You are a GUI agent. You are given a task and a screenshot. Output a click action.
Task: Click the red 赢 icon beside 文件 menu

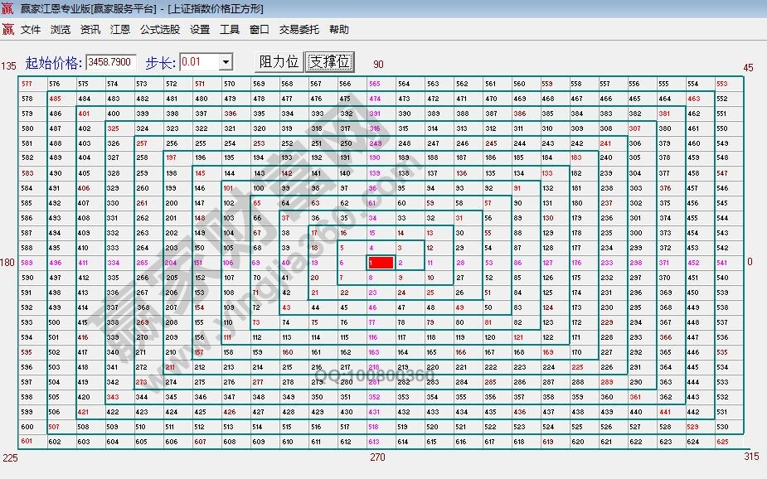coord(8,30)
